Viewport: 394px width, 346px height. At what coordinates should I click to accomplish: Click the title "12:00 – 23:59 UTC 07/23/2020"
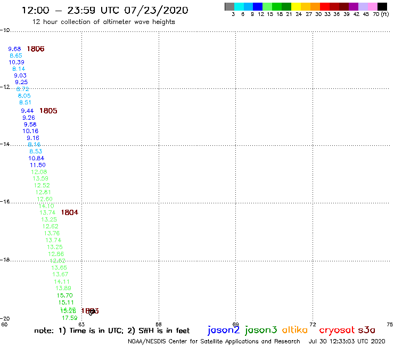point(105,11)
